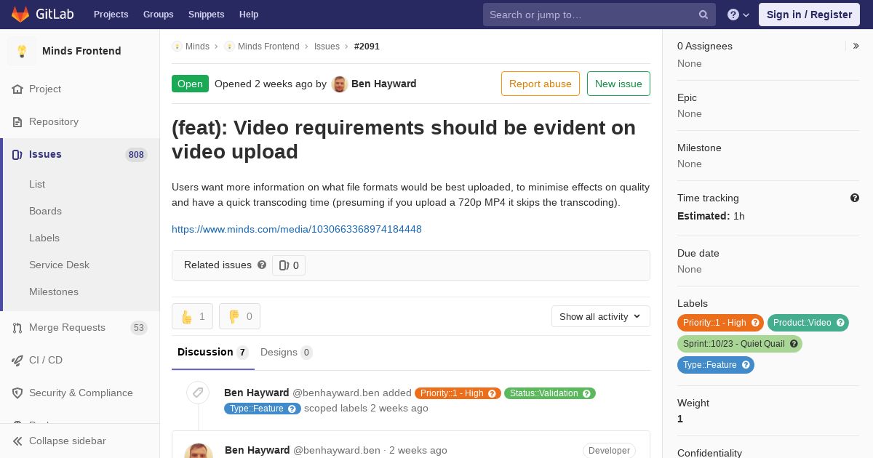Screen dimensions: 873x458
Task: Click the Estimated: 1h time tracking text
Action: tap(711, 216)
